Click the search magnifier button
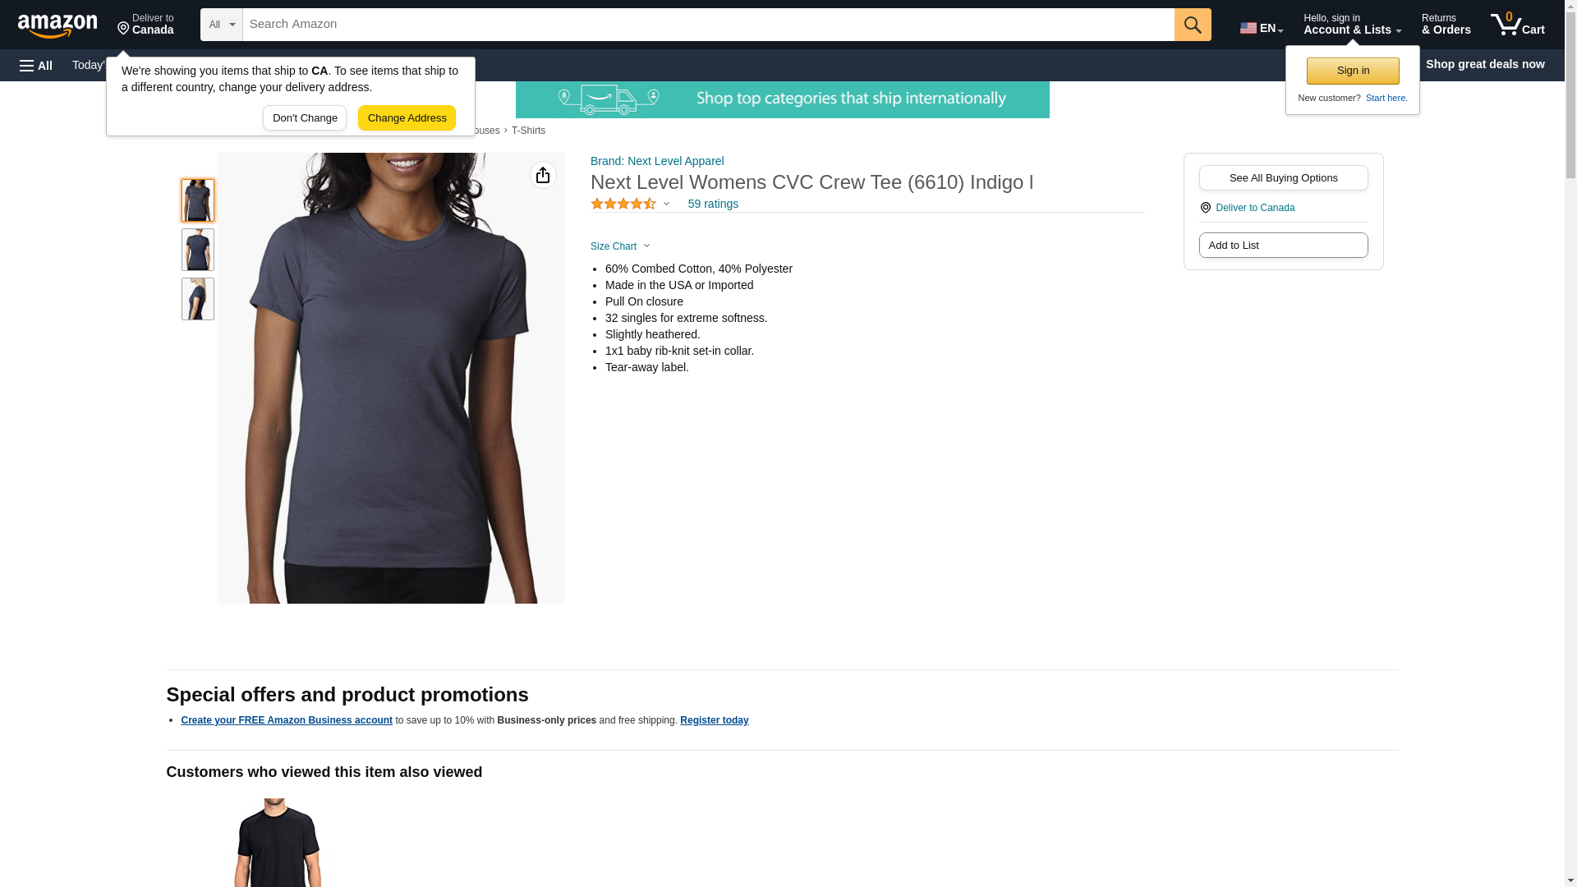The image size is (1577, 887). point(1193,25)
